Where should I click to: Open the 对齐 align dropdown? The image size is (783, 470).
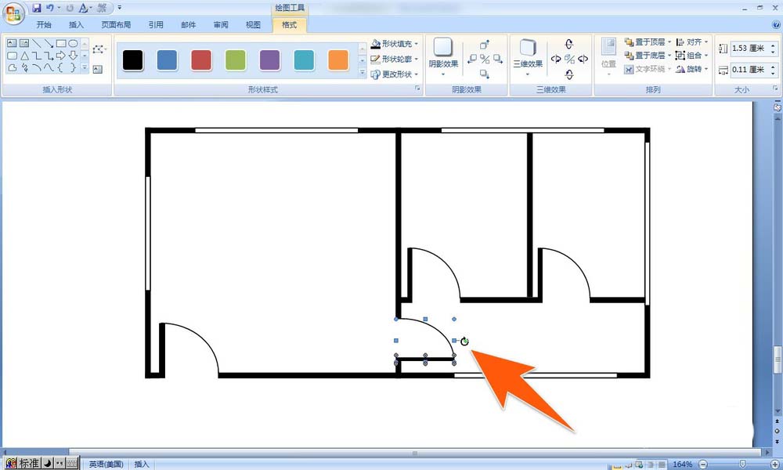point(691,42)
